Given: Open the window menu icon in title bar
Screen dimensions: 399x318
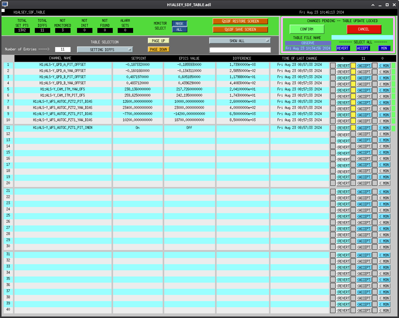Looking at the screenshot, I should tap(5, 4).
